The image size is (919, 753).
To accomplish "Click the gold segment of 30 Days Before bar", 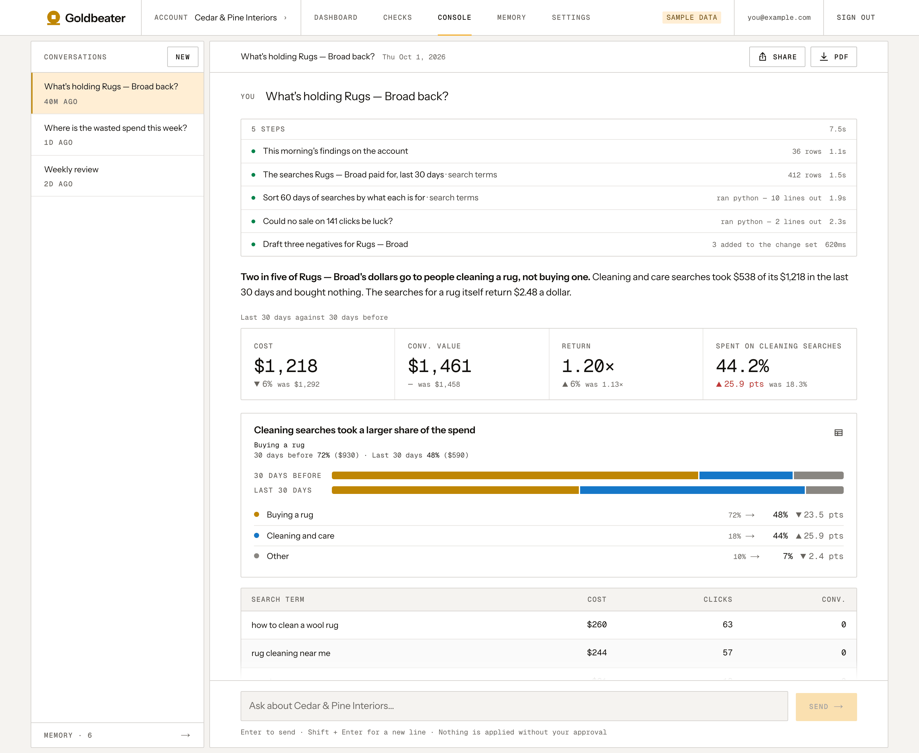I will (x=515, y=475).
